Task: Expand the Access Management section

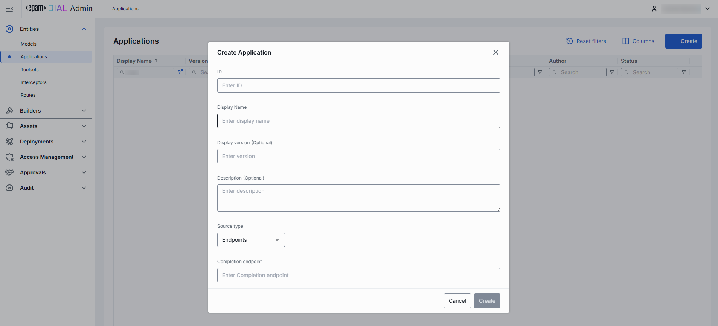Action: (84, 157)
